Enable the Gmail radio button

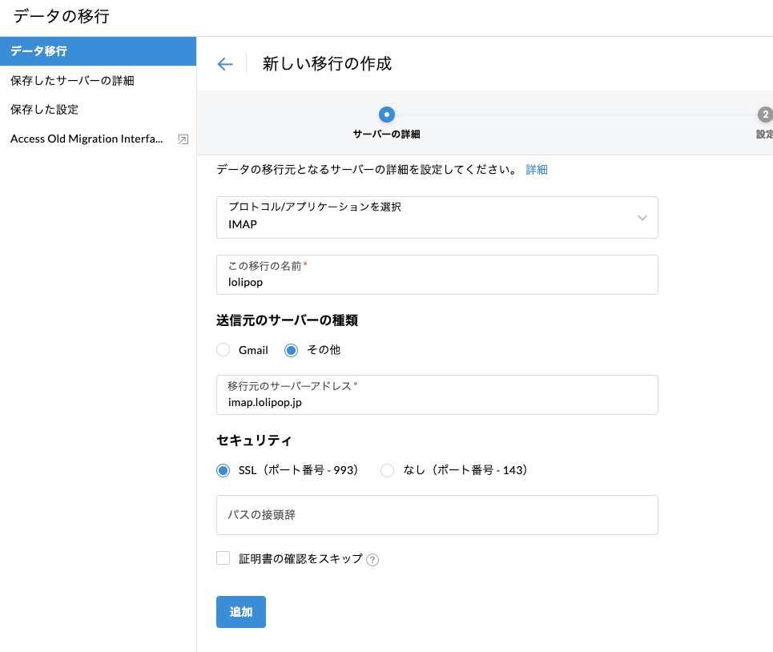[x=223, y=350]
